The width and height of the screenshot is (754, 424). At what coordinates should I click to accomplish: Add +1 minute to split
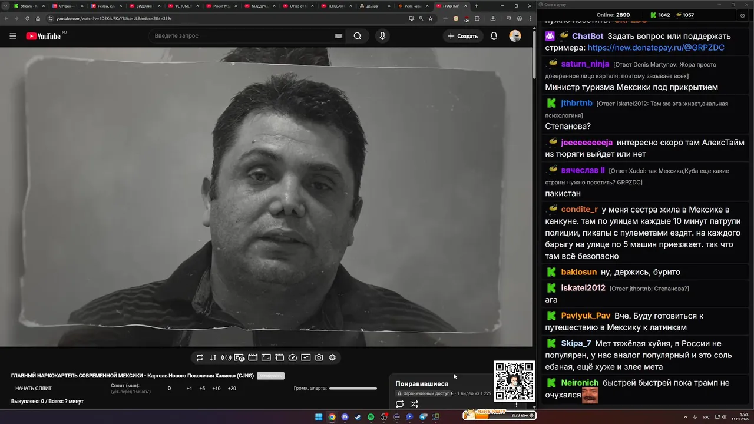point(189,389)
